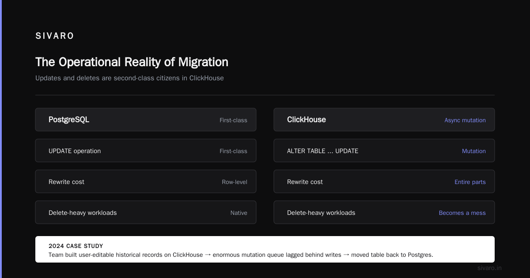This screenshot has width=530, height=278.
Task: Click 'UPDATE operation' row text
Action: tap(75, 151)
